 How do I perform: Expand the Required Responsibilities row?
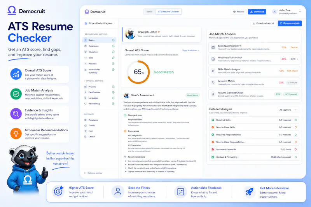click(254, 135)
